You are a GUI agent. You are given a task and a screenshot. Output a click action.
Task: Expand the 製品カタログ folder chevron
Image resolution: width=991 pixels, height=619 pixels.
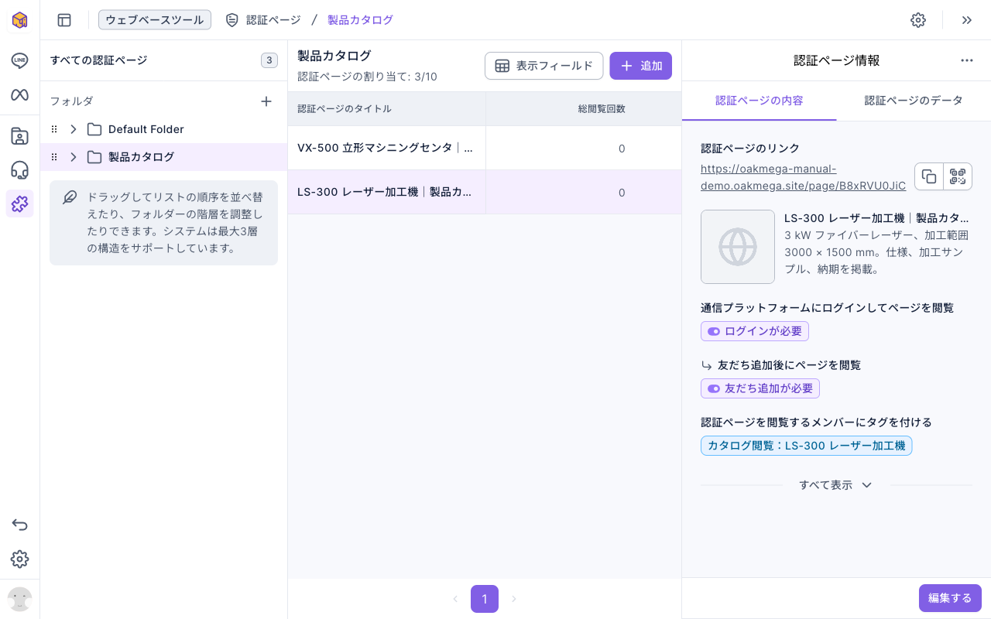coord(74,157)
